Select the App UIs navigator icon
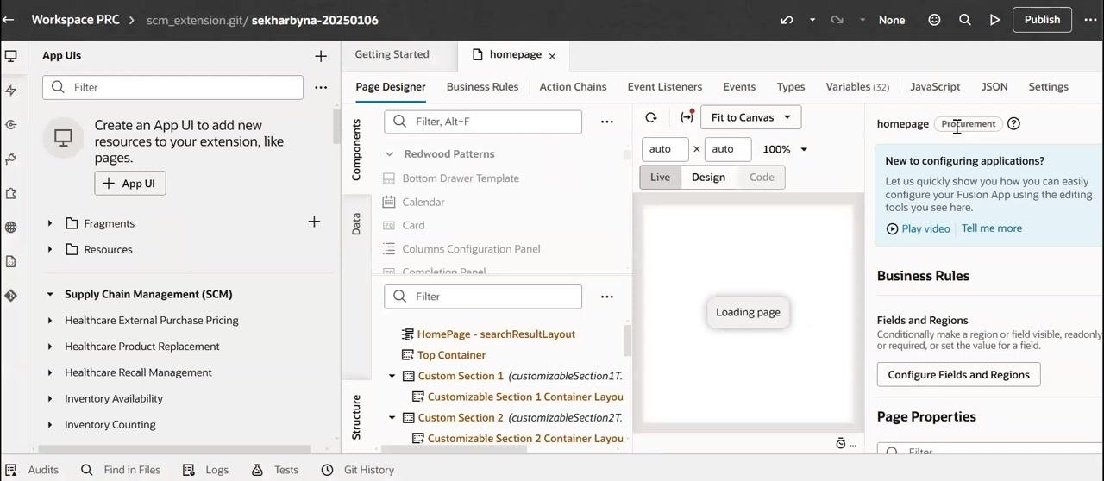The width and height of the screenshot is (1104, 481). tap(11, 56)
